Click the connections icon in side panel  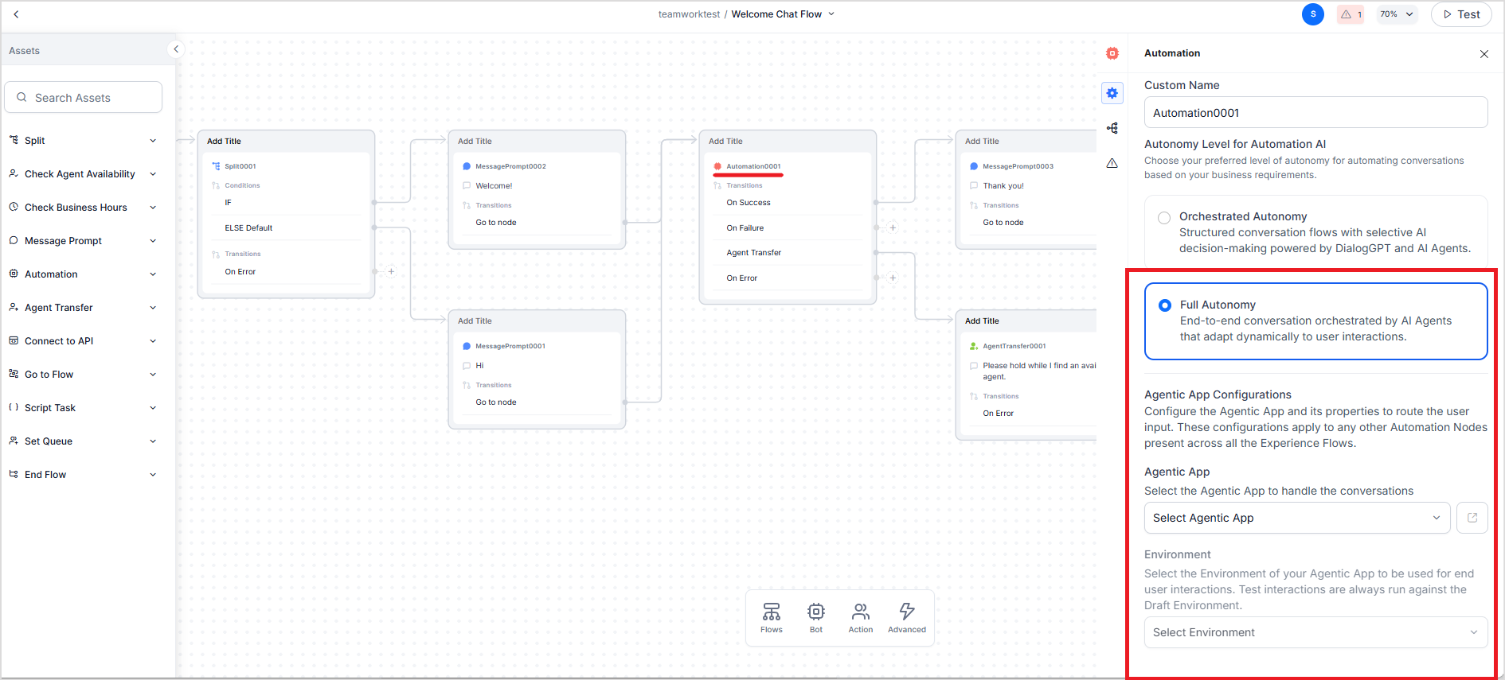point(1112,128)
